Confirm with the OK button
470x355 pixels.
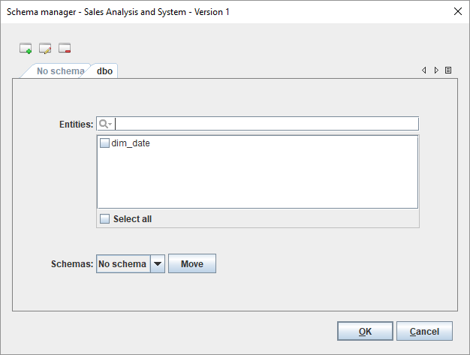pos(365,331)
